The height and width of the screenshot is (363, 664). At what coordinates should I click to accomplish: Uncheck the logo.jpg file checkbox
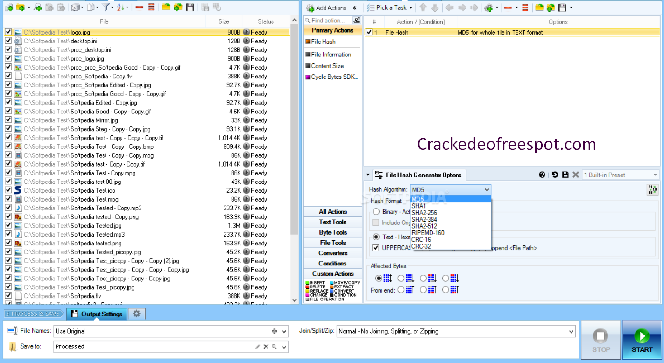point(8,32)
